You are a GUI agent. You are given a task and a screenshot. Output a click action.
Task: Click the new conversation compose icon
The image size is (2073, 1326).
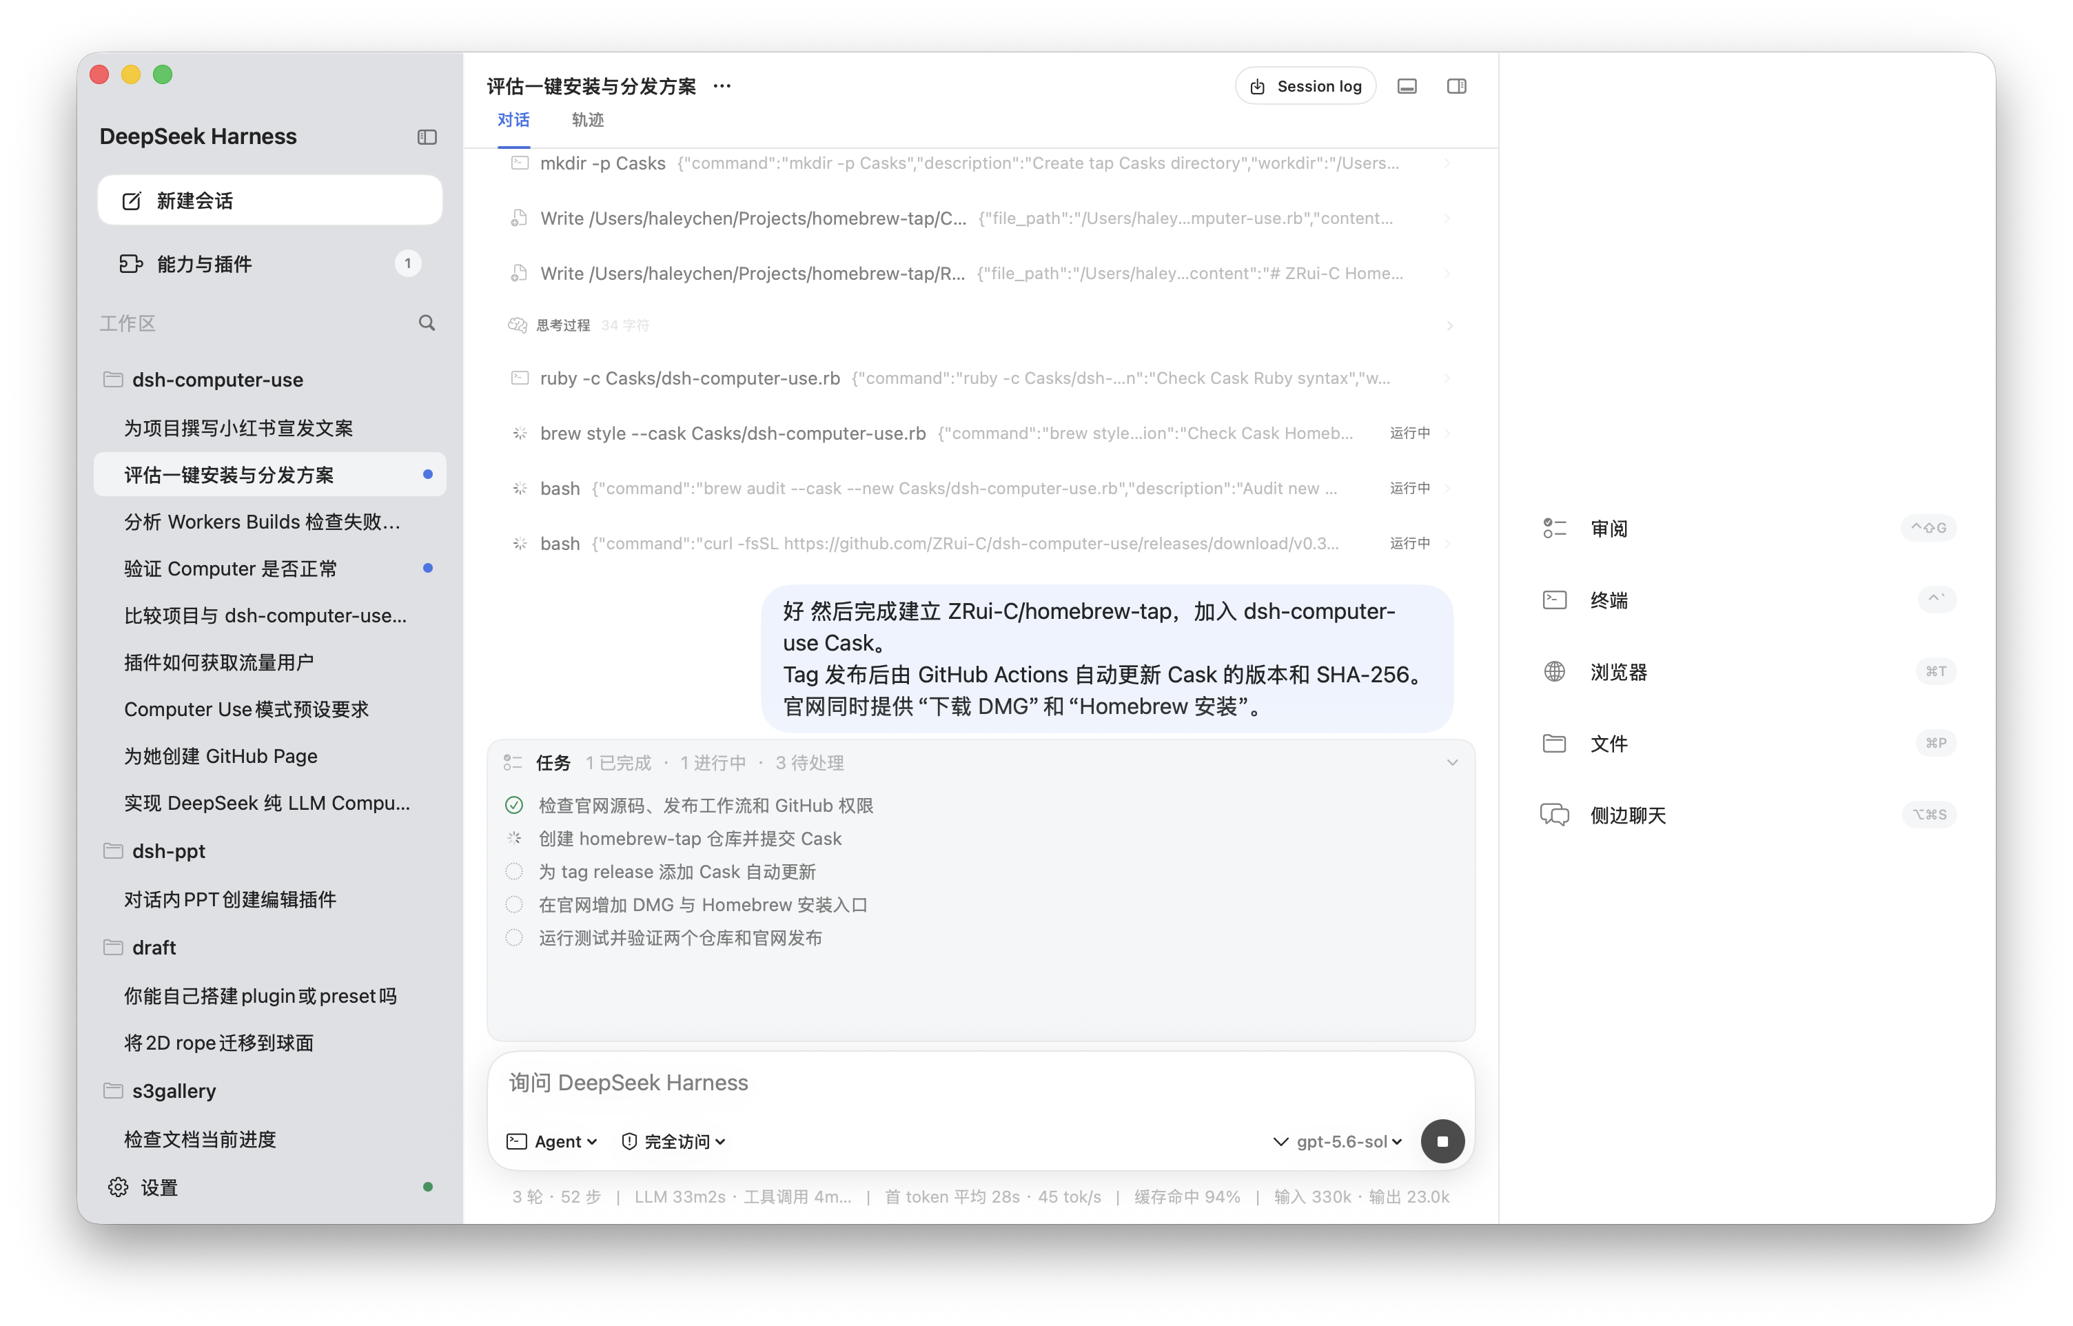pyautogui.click(x=132, y=201)
